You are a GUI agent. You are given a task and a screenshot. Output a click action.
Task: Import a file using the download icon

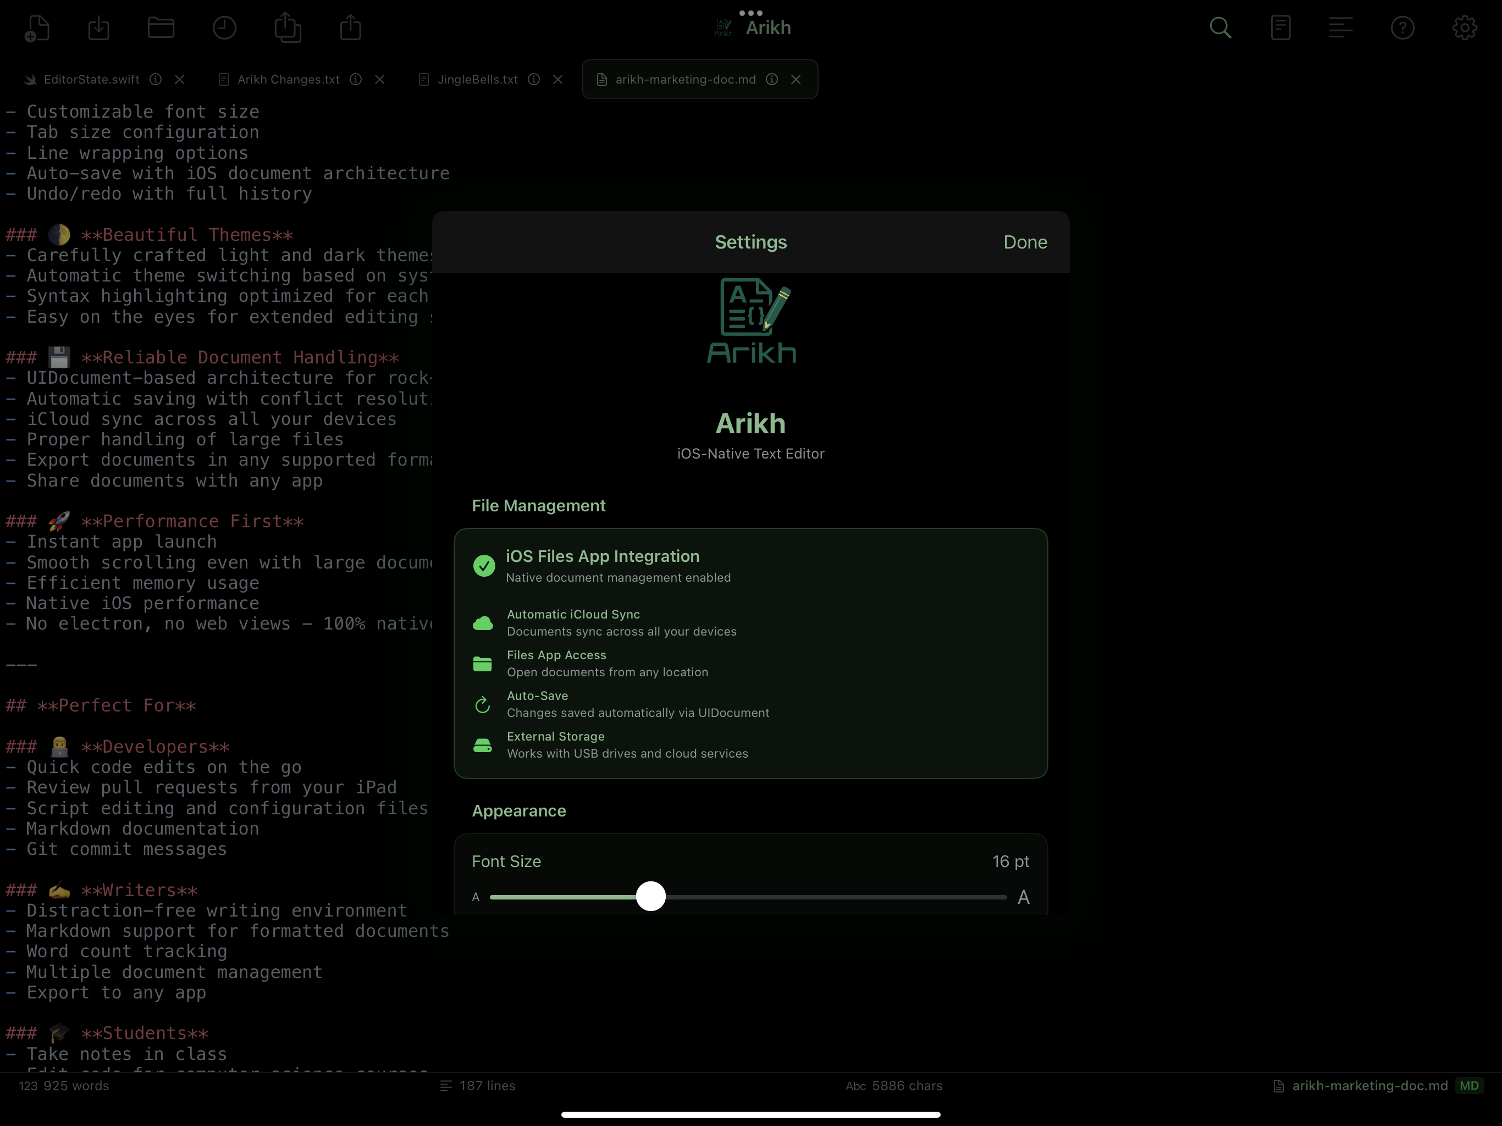tap(99, 27)
